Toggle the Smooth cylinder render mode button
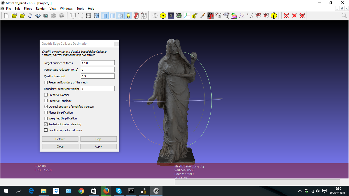349x196 pixels. click(112, 16)
